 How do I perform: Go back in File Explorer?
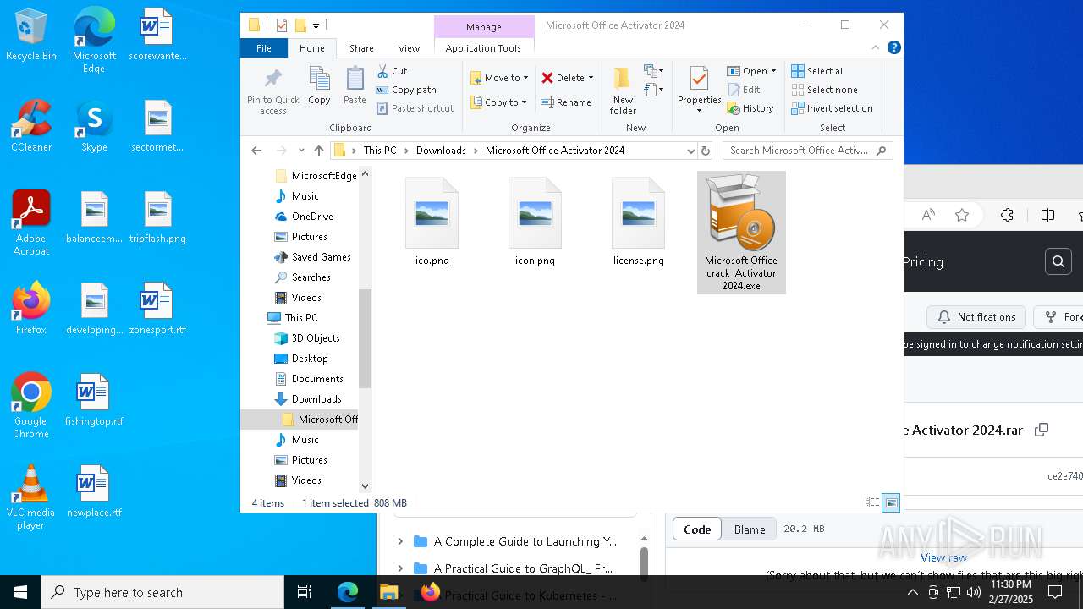[256, 151]
